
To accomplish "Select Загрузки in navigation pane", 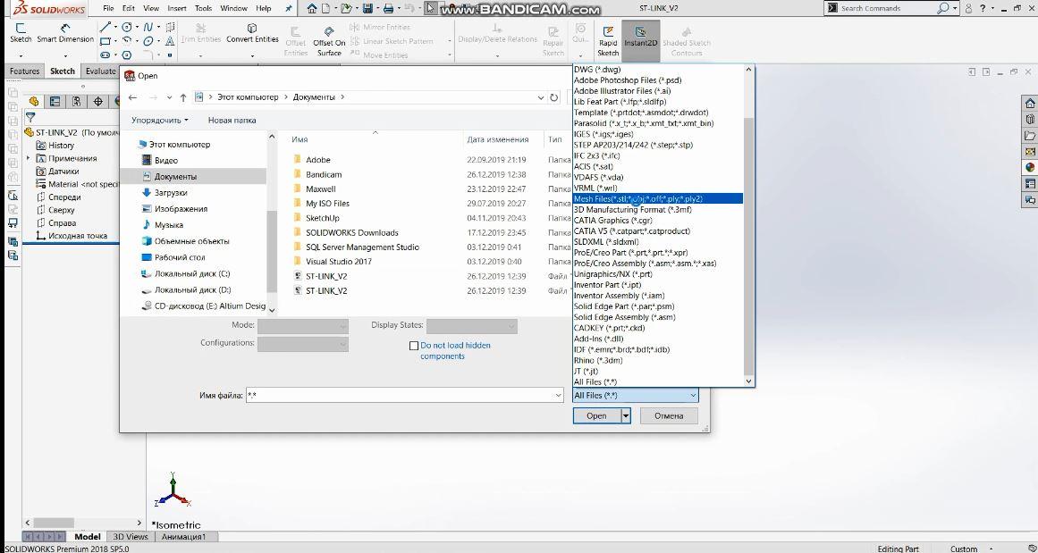I will tap(171, 192).
